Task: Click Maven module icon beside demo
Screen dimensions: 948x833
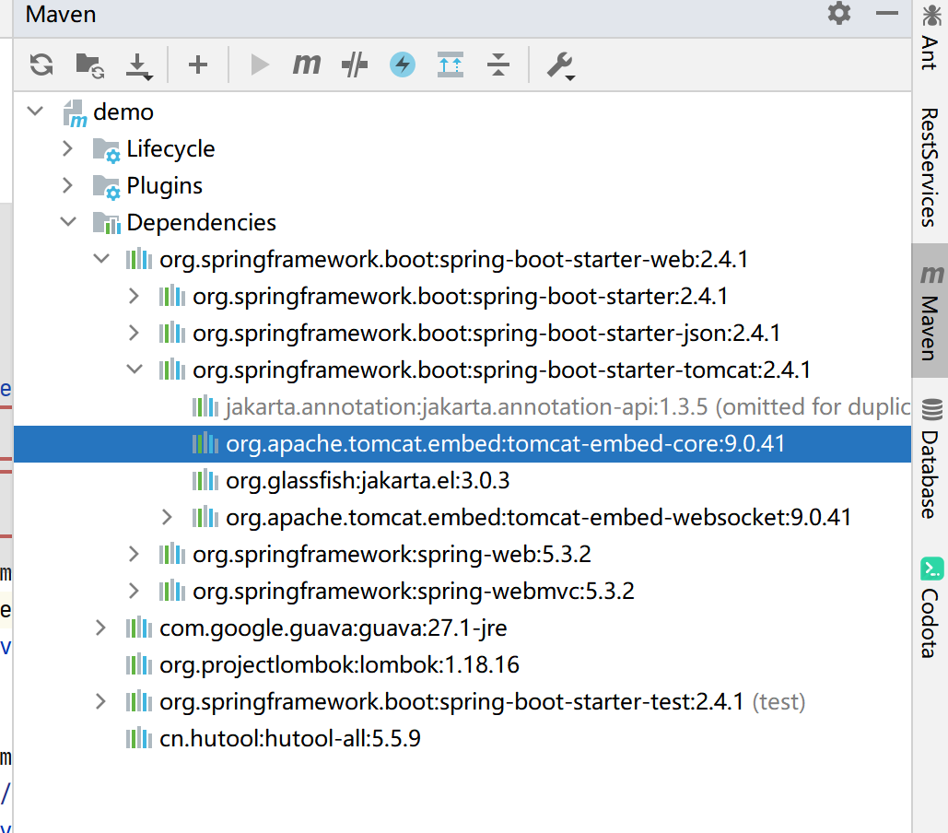Action: (75, 113)
